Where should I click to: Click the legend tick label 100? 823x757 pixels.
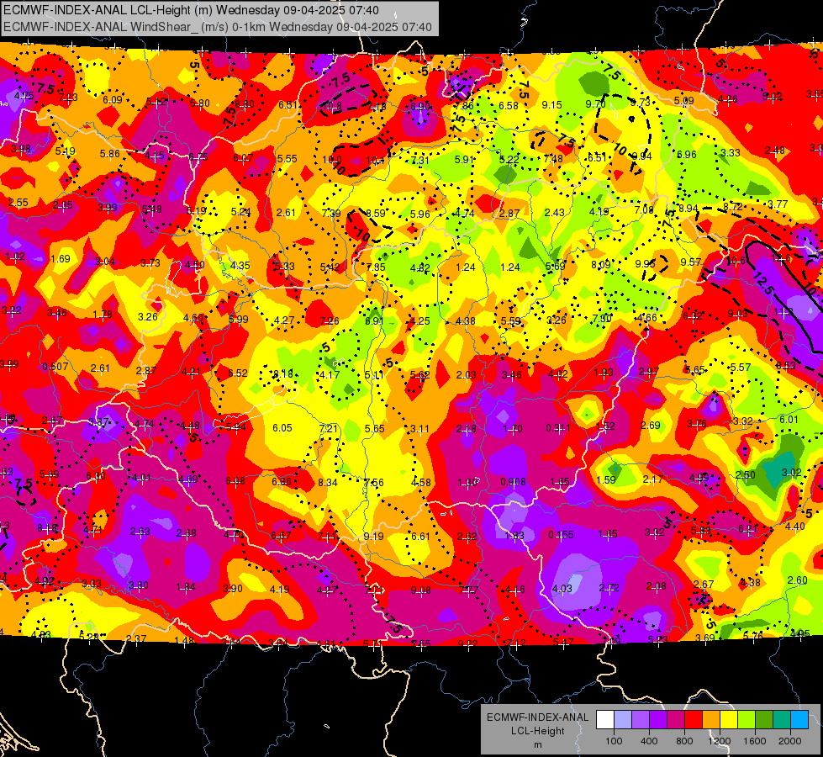coord(614,741)
